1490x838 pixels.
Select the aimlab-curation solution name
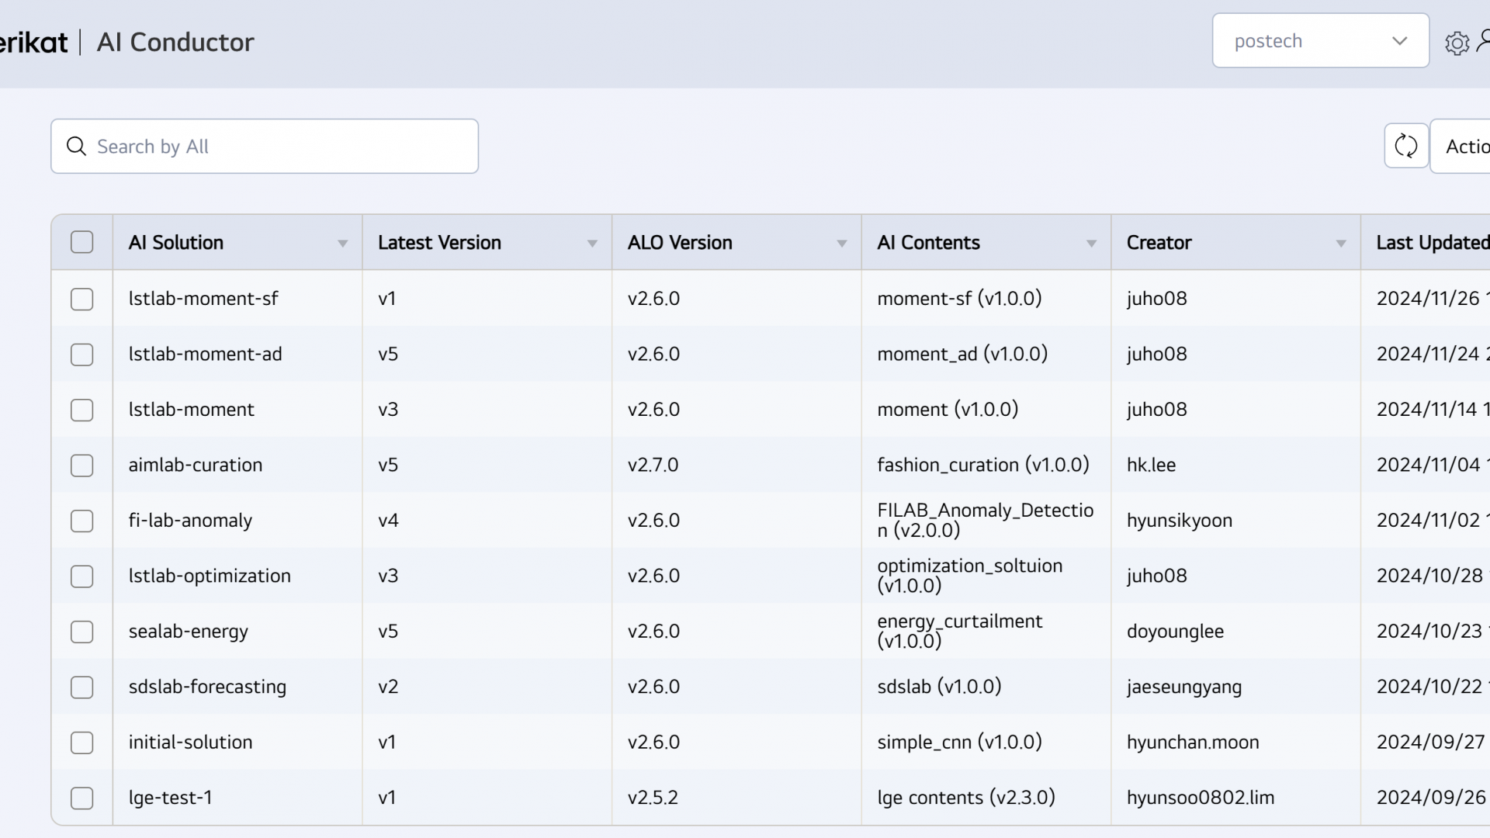pos(196,465)
